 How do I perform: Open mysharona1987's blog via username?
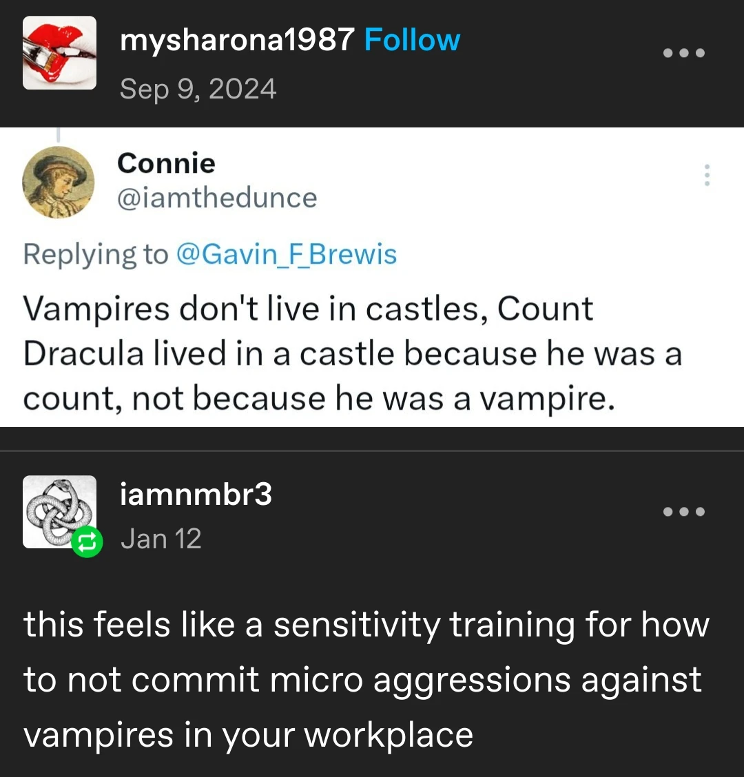click(x=237, y=41)
